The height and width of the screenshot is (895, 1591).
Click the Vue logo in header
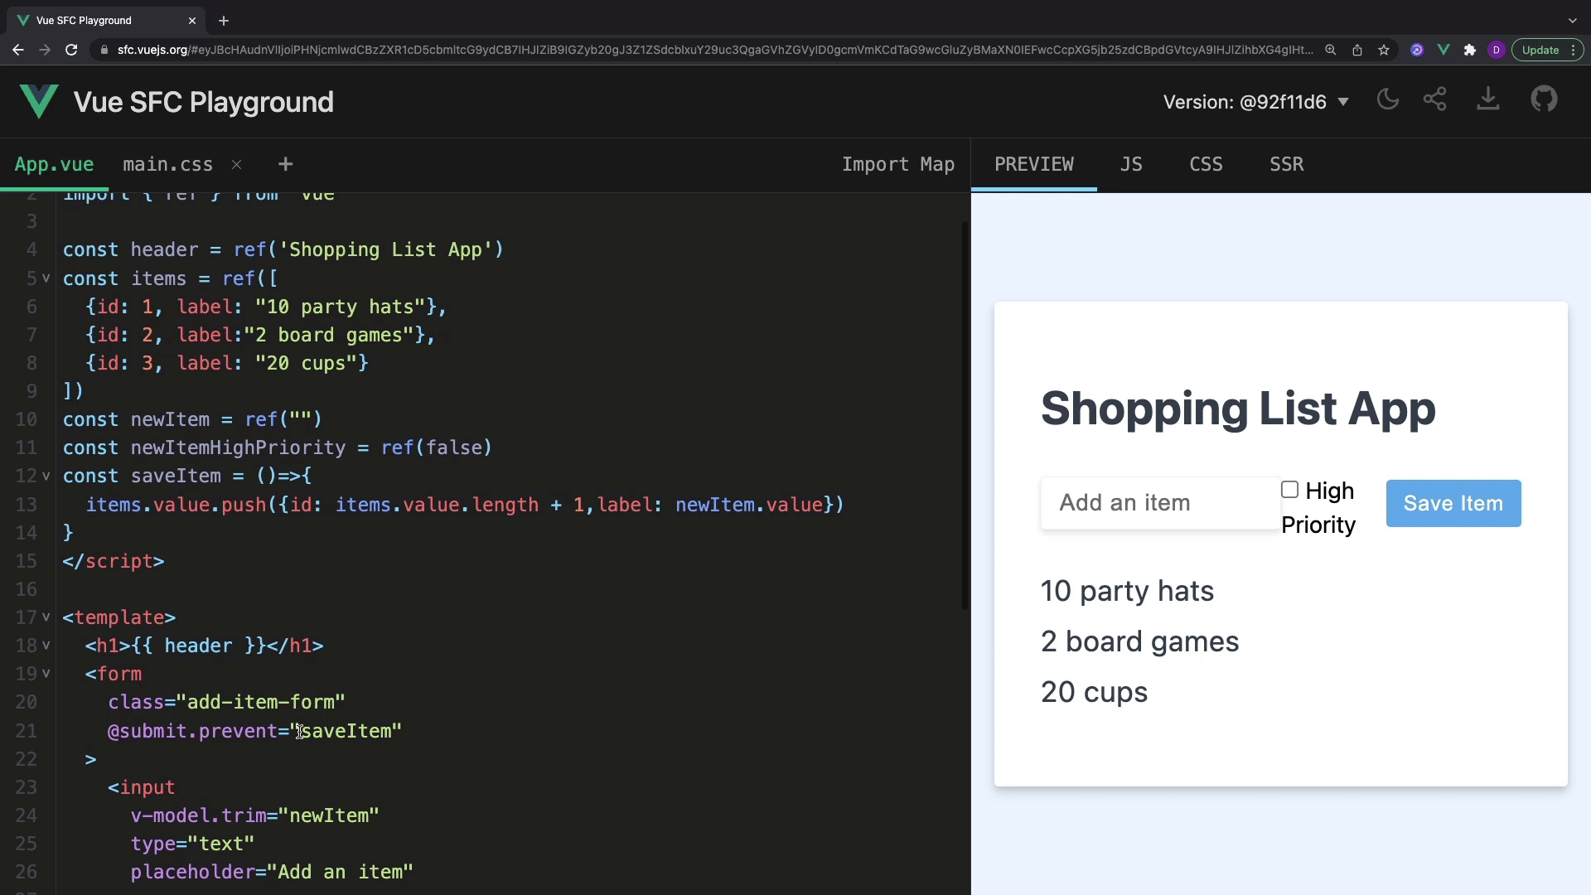(38, 102)
